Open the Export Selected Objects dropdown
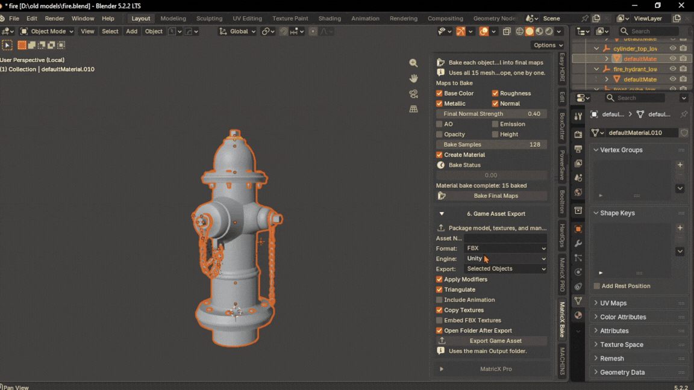The width and height of the screenshot is (694, 390). tap(505, 269)
